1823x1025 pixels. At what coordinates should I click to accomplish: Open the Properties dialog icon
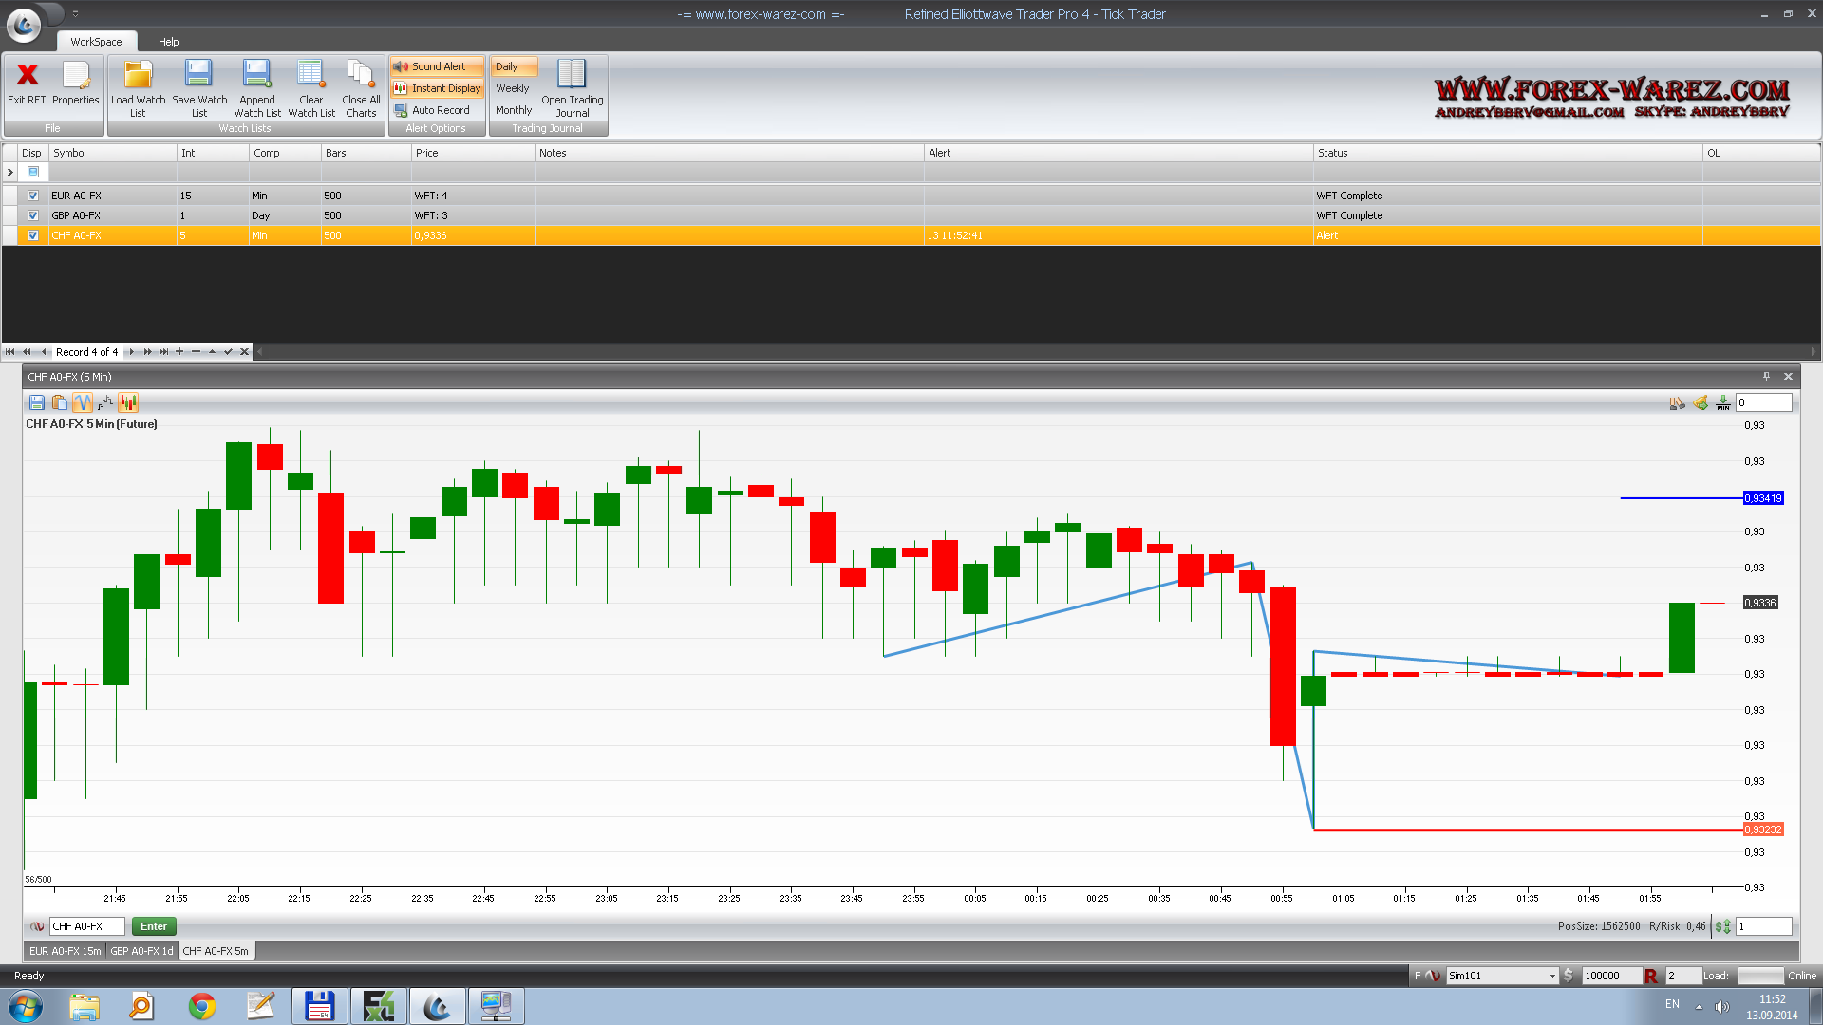pos(75,75)
